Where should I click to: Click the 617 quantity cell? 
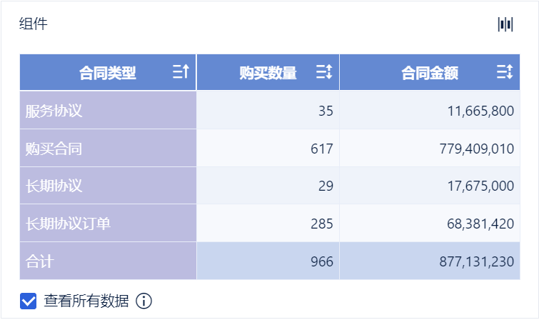[x=322, y=149]
